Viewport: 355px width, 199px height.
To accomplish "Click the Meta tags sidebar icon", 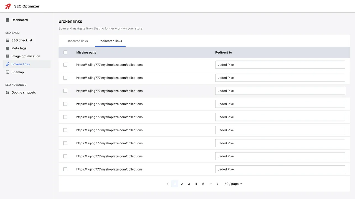I will pos(7,48).
